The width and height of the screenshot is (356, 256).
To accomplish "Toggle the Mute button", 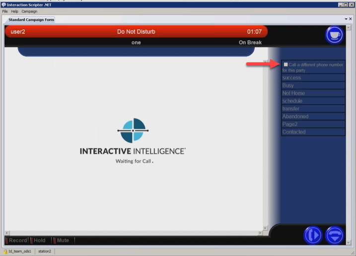I will click(x=61, y=241).
